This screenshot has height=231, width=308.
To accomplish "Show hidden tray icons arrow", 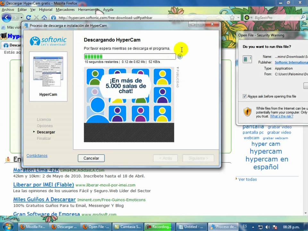I will pos(253,227).
